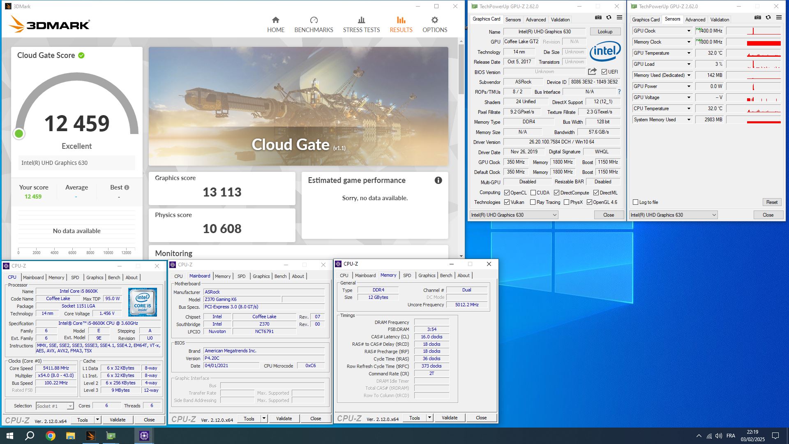This screenshot has width=789, height=444.
Task: Toggle the DirectCompute checkbox
Action: (x=556, y=193)
